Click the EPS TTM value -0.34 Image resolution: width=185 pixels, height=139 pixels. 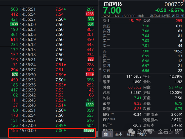(x=137, y=114)
